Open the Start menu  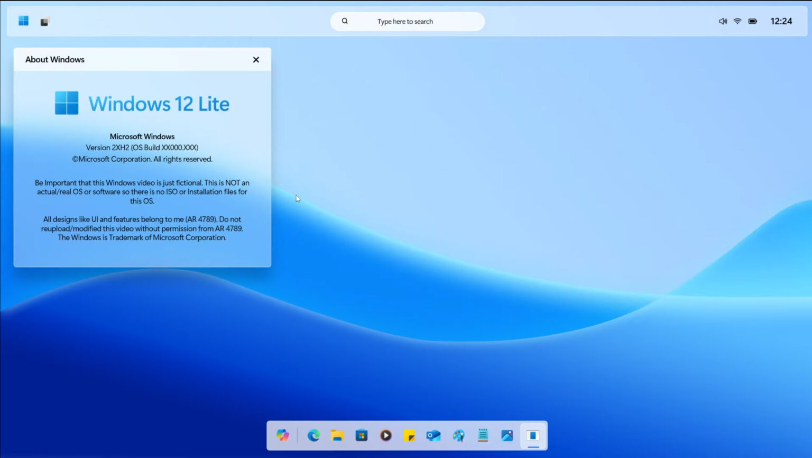click(x=23, y=20)
